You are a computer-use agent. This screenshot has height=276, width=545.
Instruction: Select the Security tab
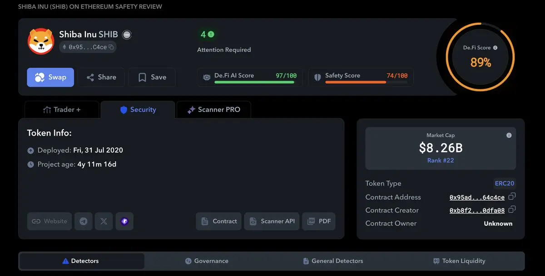pos(138,110)
